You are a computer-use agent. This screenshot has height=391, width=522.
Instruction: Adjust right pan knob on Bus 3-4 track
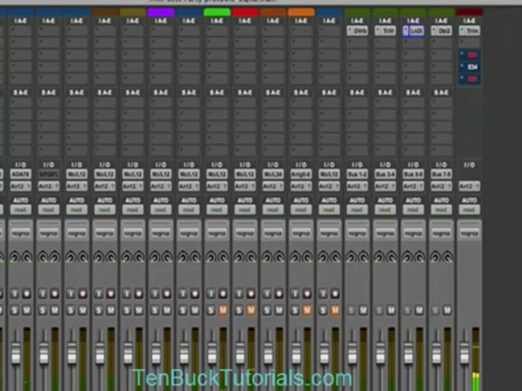click(x=391, y=257)
